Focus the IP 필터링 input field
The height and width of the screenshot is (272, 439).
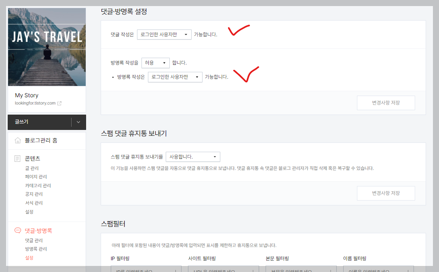point(146,269)
